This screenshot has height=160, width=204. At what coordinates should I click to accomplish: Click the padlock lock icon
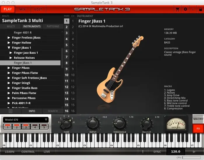[201, 9]
